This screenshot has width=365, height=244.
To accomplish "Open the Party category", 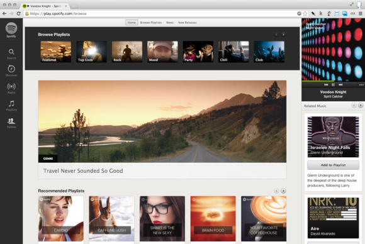I will tap(198, 52).
